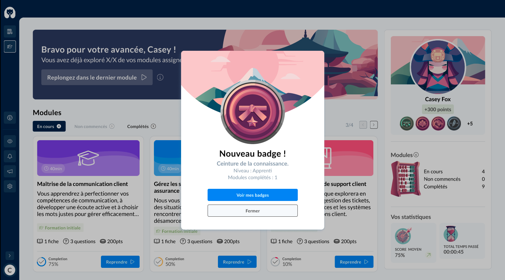Click the 75% completion progress ring
505x280 pixels.
pos(42,262)
